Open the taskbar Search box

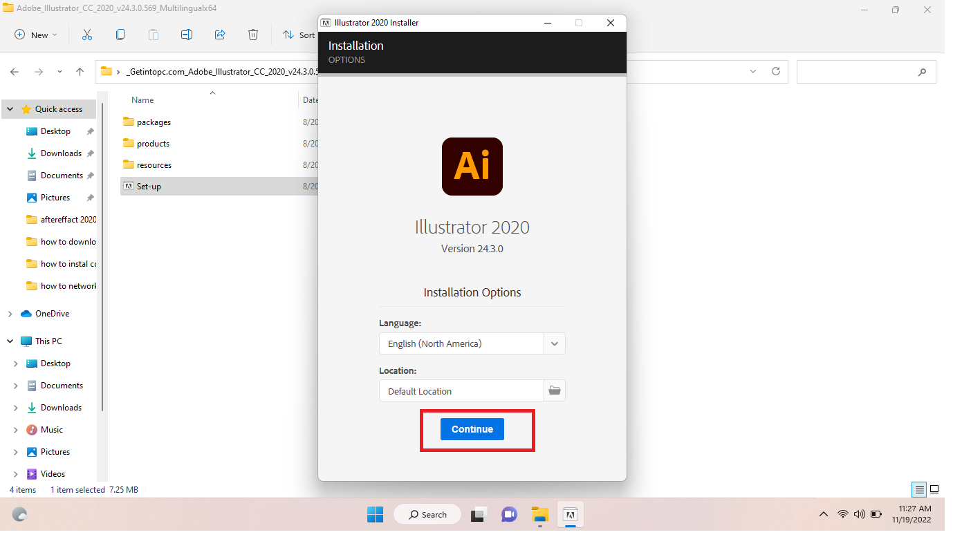tap(428, 515)
